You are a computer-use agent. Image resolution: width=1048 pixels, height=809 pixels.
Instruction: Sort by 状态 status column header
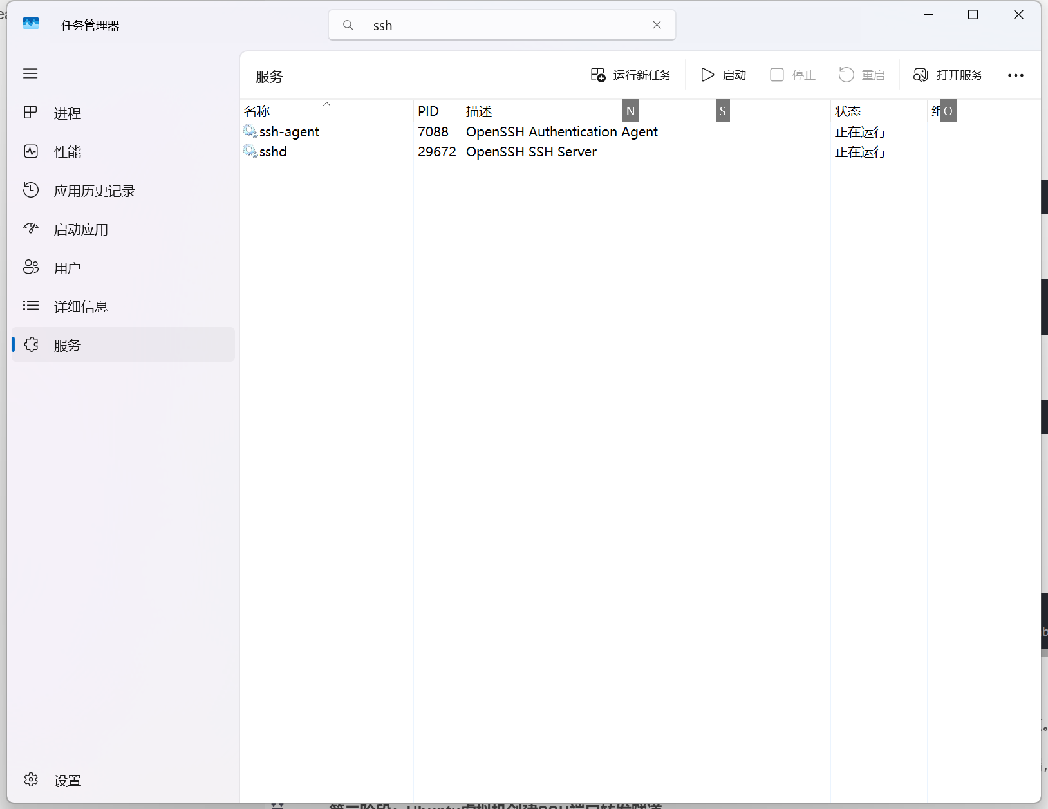tap(879, 111)
